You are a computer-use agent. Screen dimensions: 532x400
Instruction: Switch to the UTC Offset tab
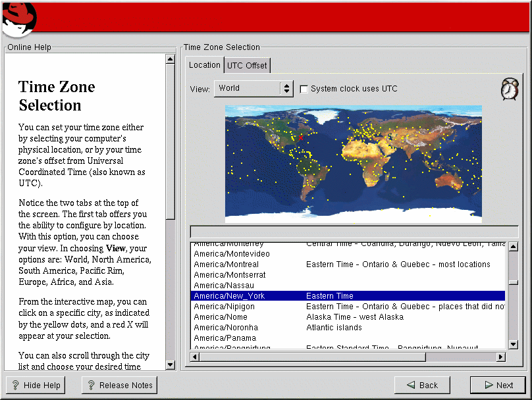tap(247, 65)
